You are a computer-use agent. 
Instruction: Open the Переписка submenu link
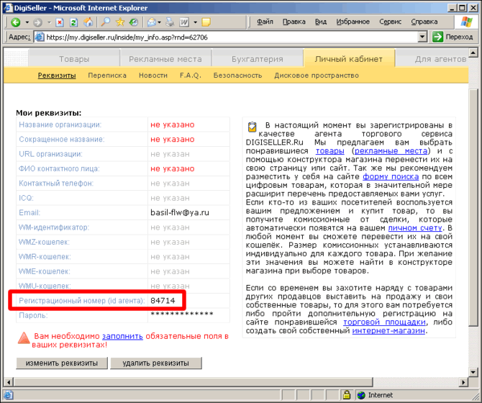click(107, 76)
